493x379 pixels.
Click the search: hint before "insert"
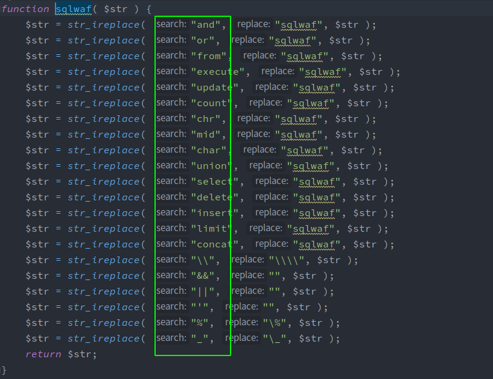[171, 212]
